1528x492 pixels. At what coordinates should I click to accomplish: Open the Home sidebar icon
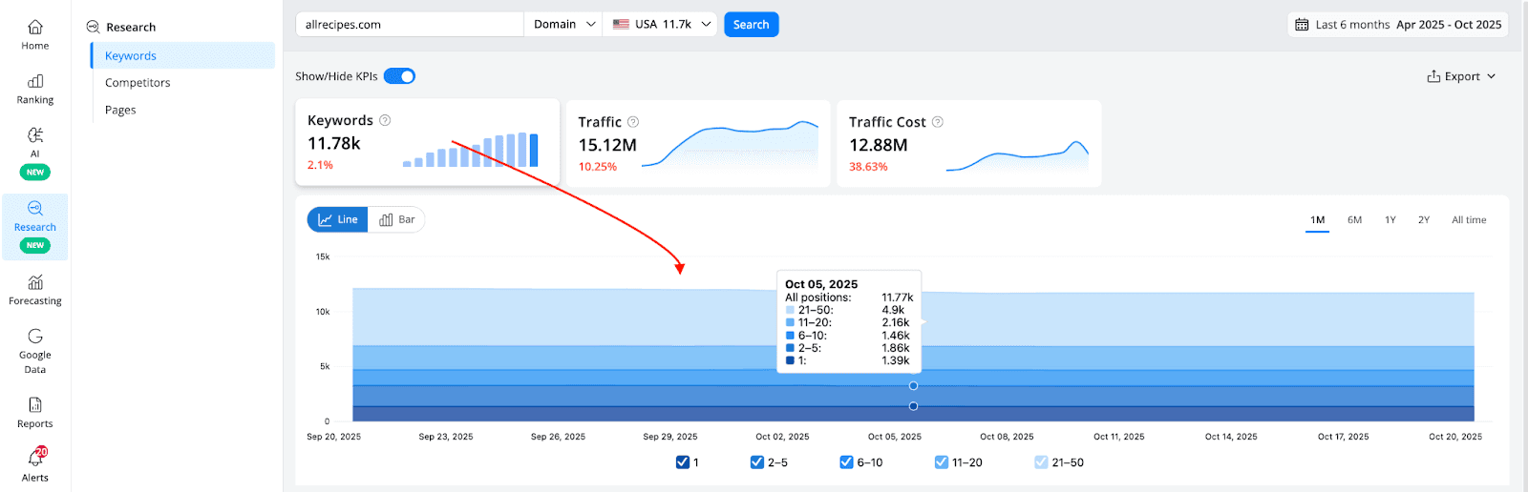(x=35, y=27)
